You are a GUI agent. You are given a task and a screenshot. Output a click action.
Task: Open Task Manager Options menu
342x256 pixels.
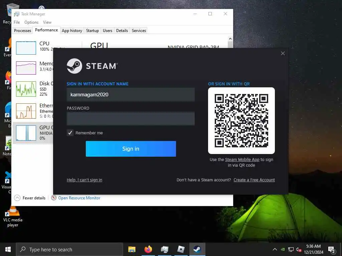point(31,22)
